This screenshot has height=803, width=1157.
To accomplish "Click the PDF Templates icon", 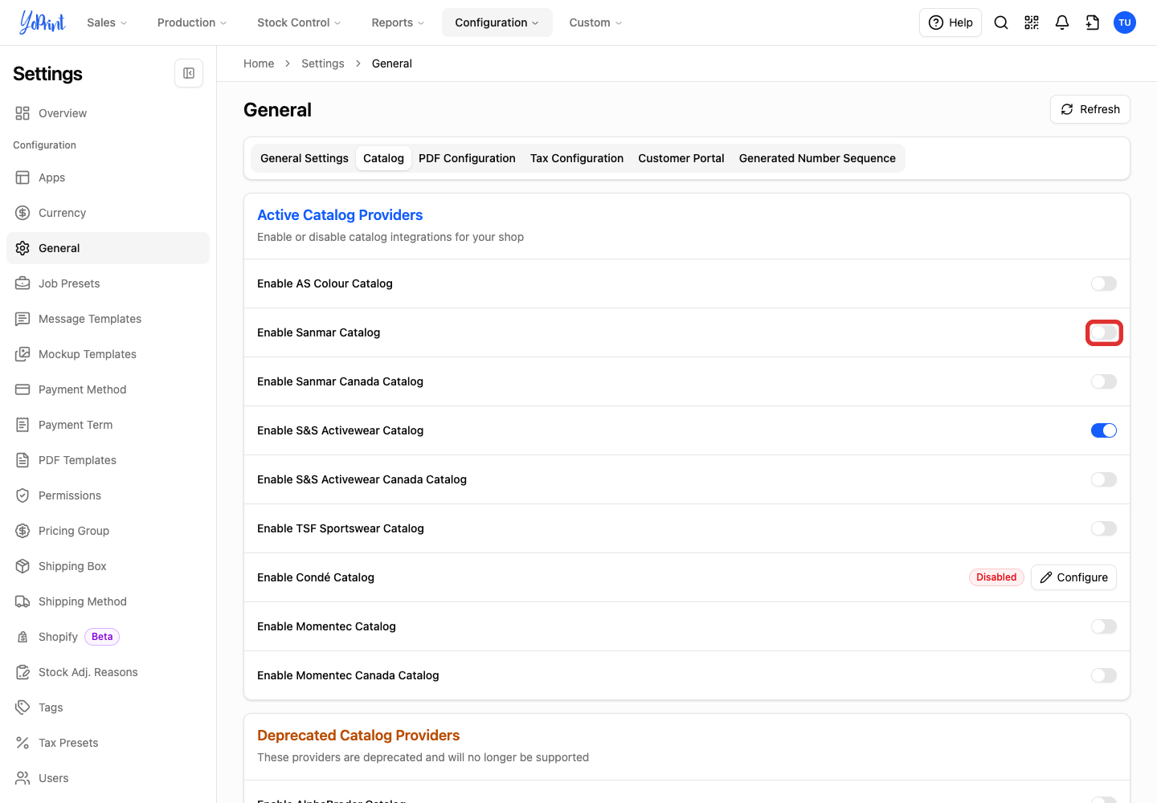I will (22, 460).
